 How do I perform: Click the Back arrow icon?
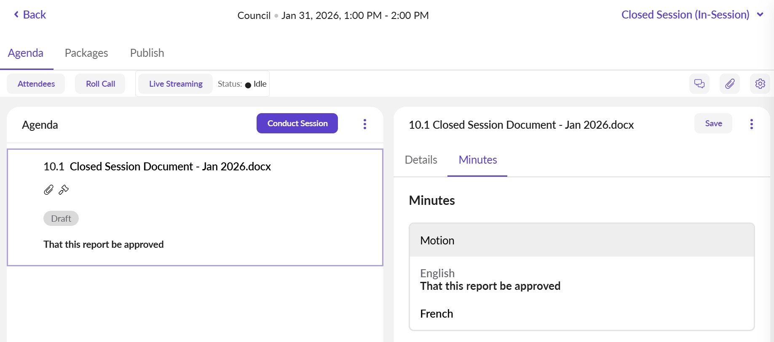pyautogui.click(x=16, y=15)
